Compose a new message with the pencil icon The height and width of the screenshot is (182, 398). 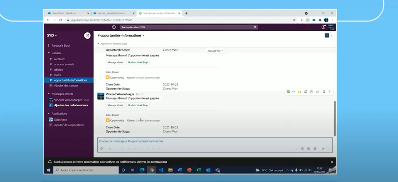(87, 35)
